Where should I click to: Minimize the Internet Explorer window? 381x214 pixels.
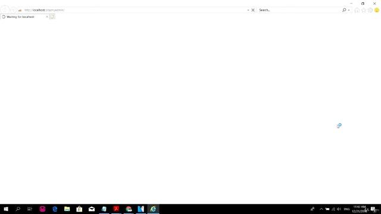click(x=351, y=4)
